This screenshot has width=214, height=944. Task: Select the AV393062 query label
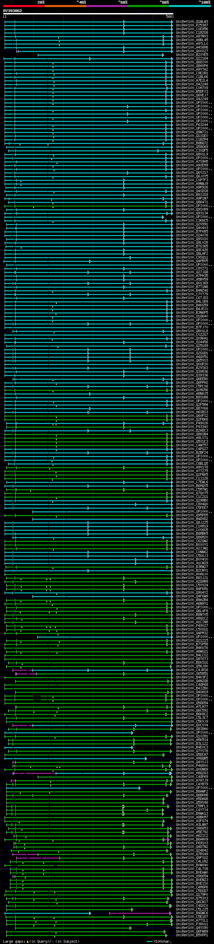point(12,11)
